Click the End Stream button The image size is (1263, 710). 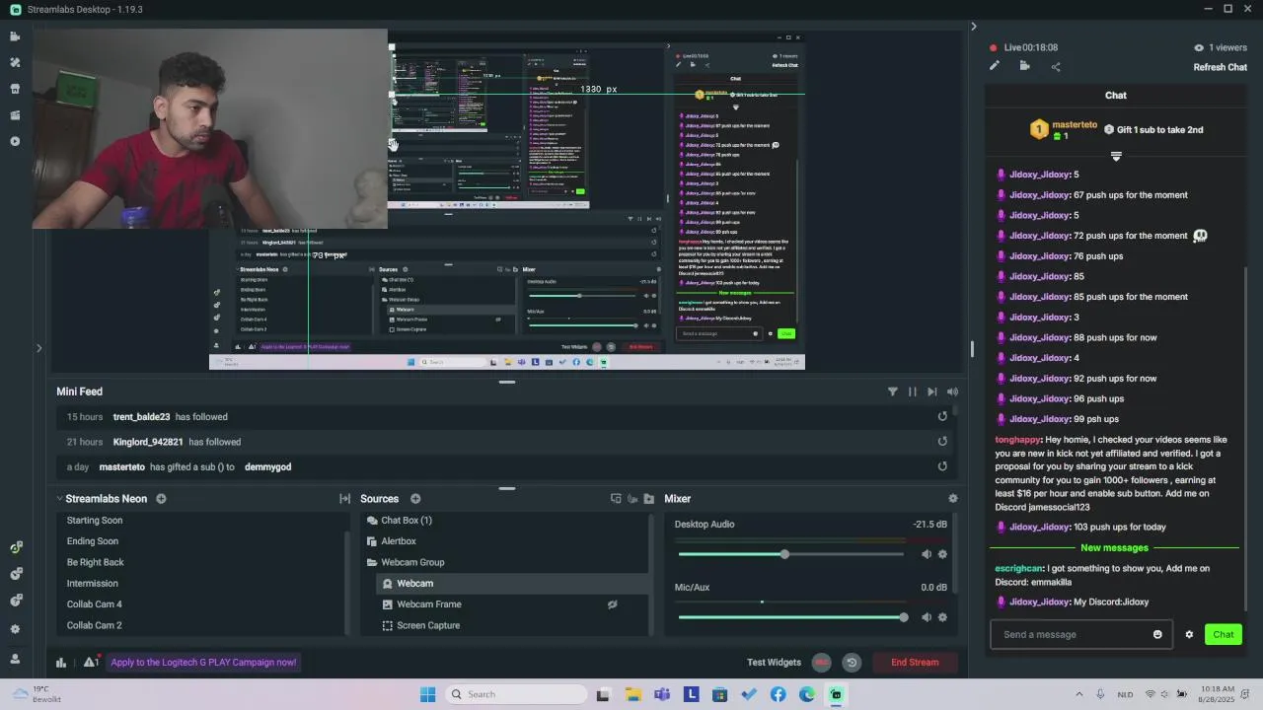tap(915, 663)
